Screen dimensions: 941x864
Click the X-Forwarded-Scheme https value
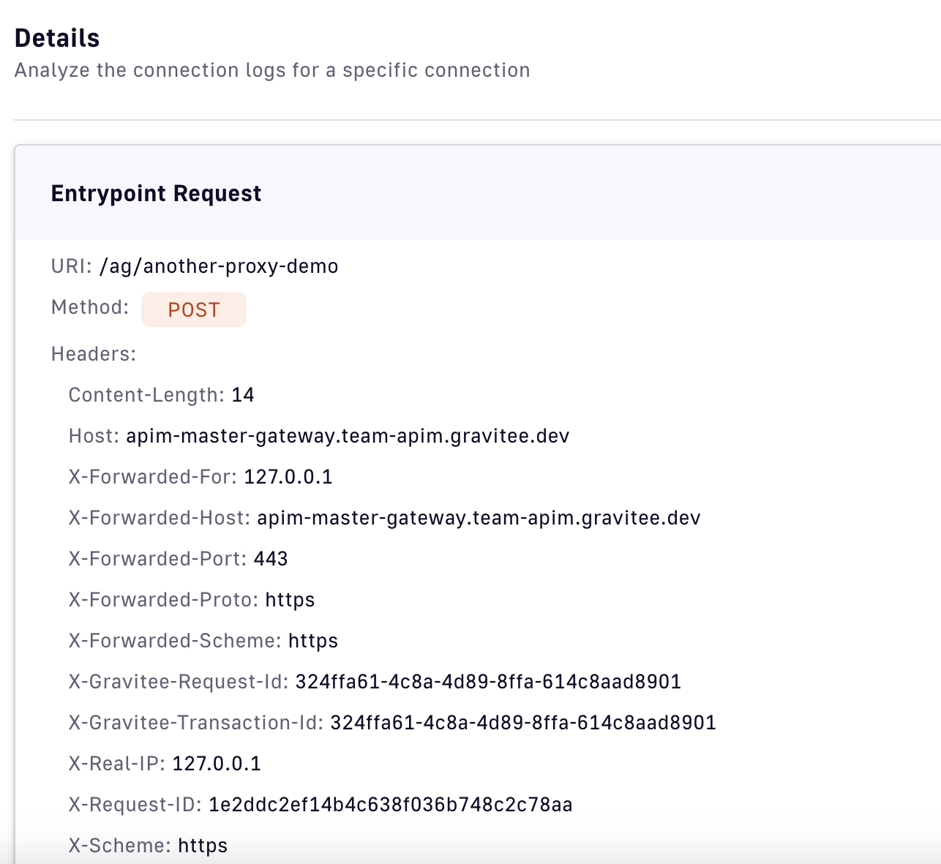click(313, 641)
